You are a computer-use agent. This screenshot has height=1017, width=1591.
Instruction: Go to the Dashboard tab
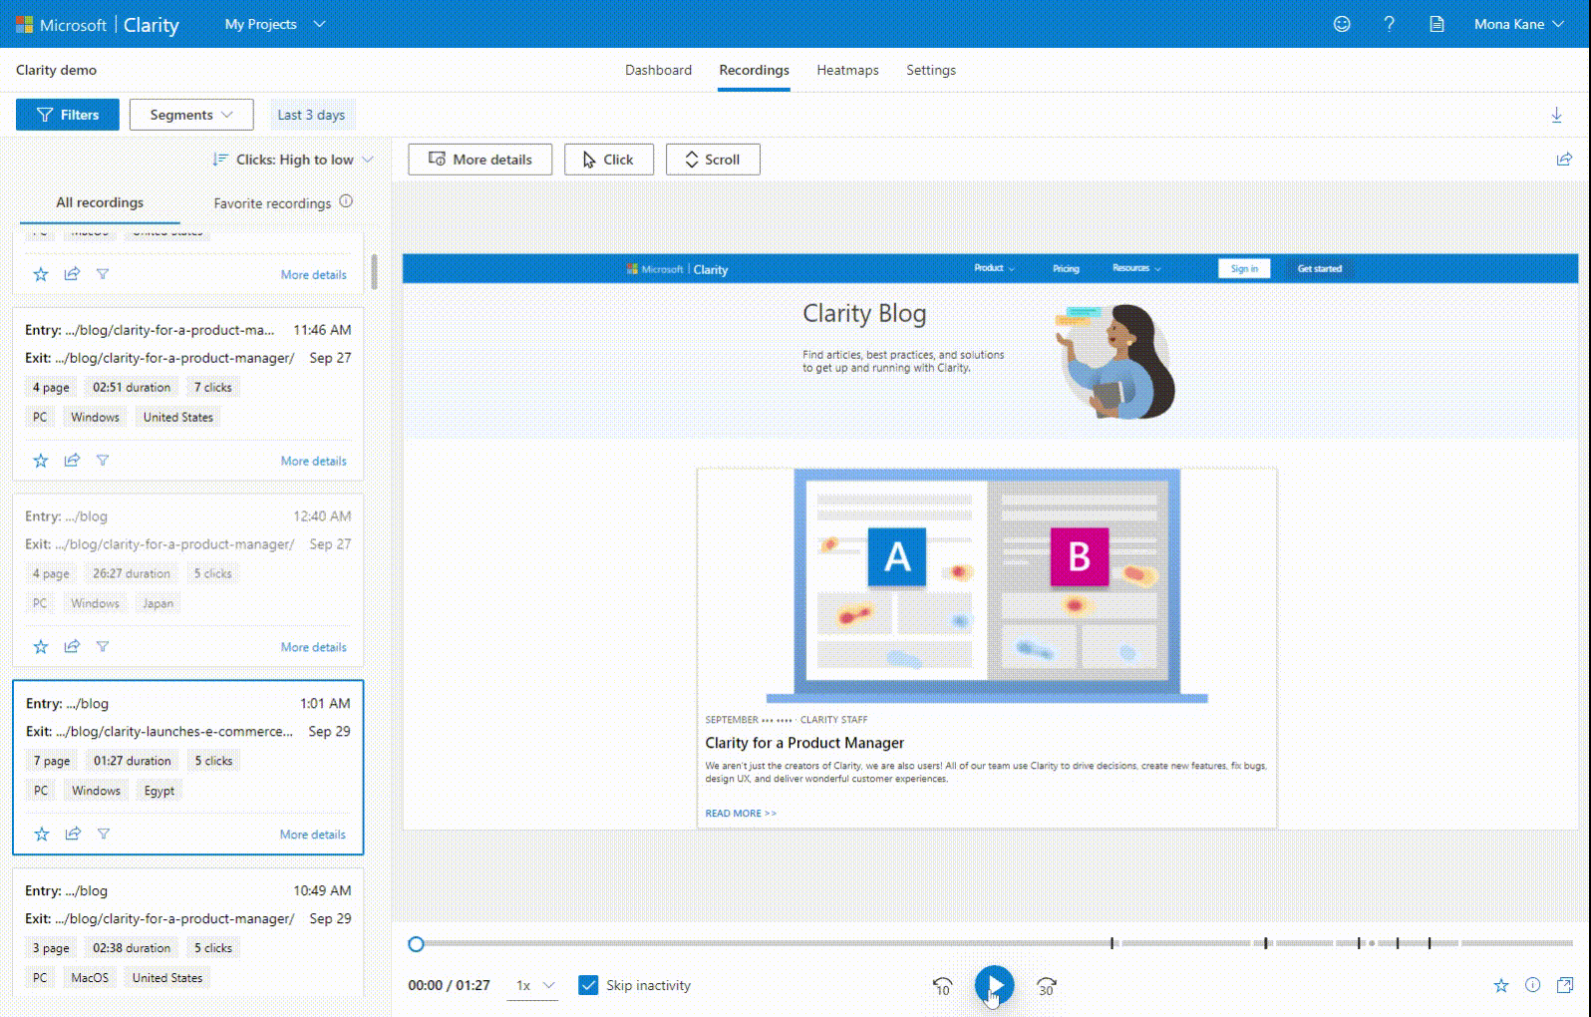click(658, 70)
